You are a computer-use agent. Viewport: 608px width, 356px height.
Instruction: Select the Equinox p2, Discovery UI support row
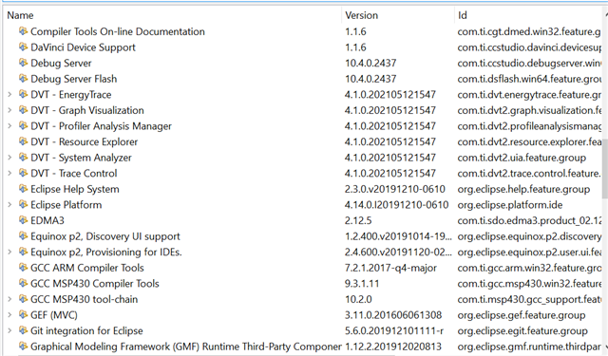302,236
